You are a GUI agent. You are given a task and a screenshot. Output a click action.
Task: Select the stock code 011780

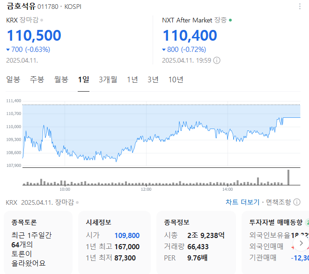pyautogui.click(x=48, y=7)
